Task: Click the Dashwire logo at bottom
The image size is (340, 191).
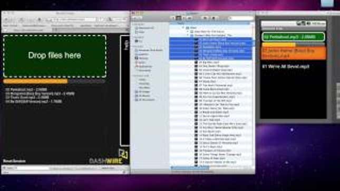Action: (108, 158)
